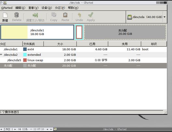Click the taskbar clock showing 11:07:10
Image resolution: width=172 pixels, height=132 pixels.
point(31,129)
